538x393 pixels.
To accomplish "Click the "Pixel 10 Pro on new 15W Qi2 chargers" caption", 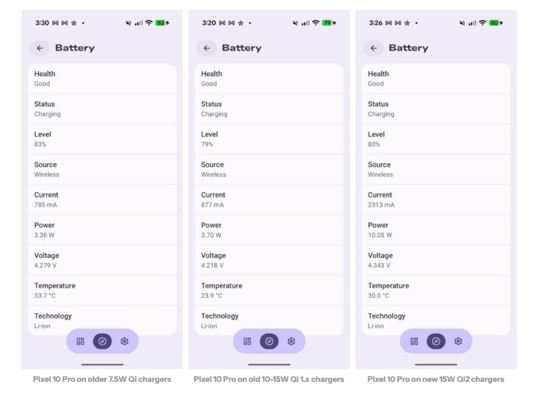I will pos(435,379).
